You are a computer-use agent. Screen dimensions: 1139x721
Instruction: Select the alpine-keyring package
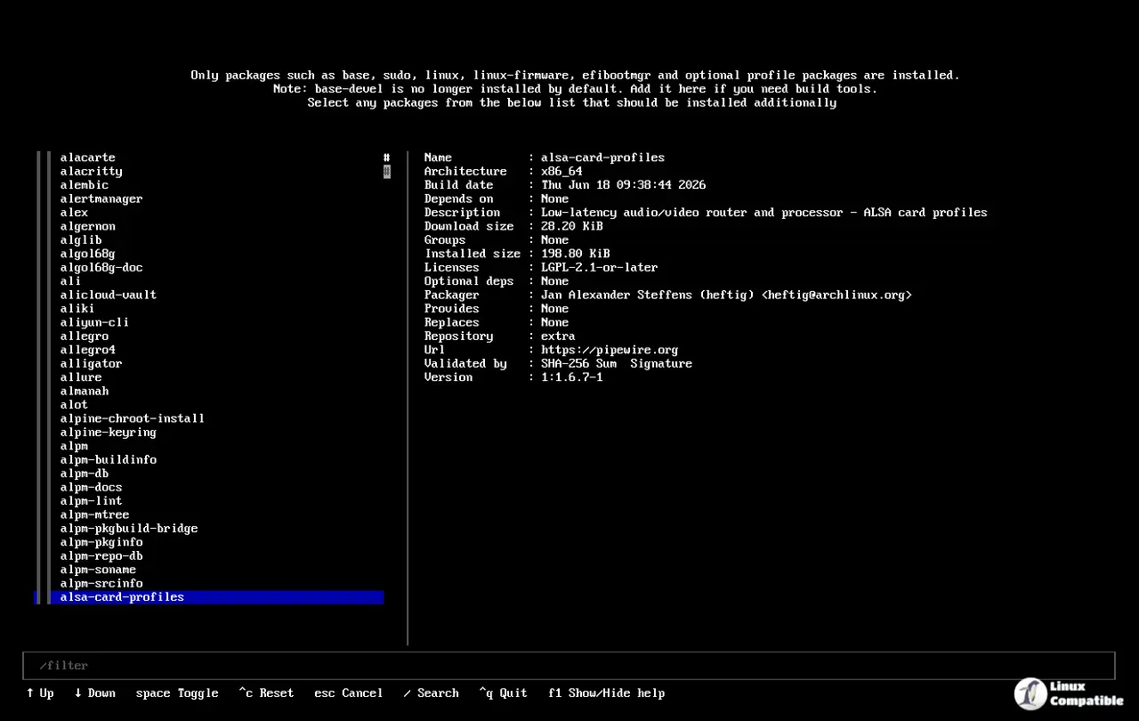pyautogui.click(x=108, y=433)
